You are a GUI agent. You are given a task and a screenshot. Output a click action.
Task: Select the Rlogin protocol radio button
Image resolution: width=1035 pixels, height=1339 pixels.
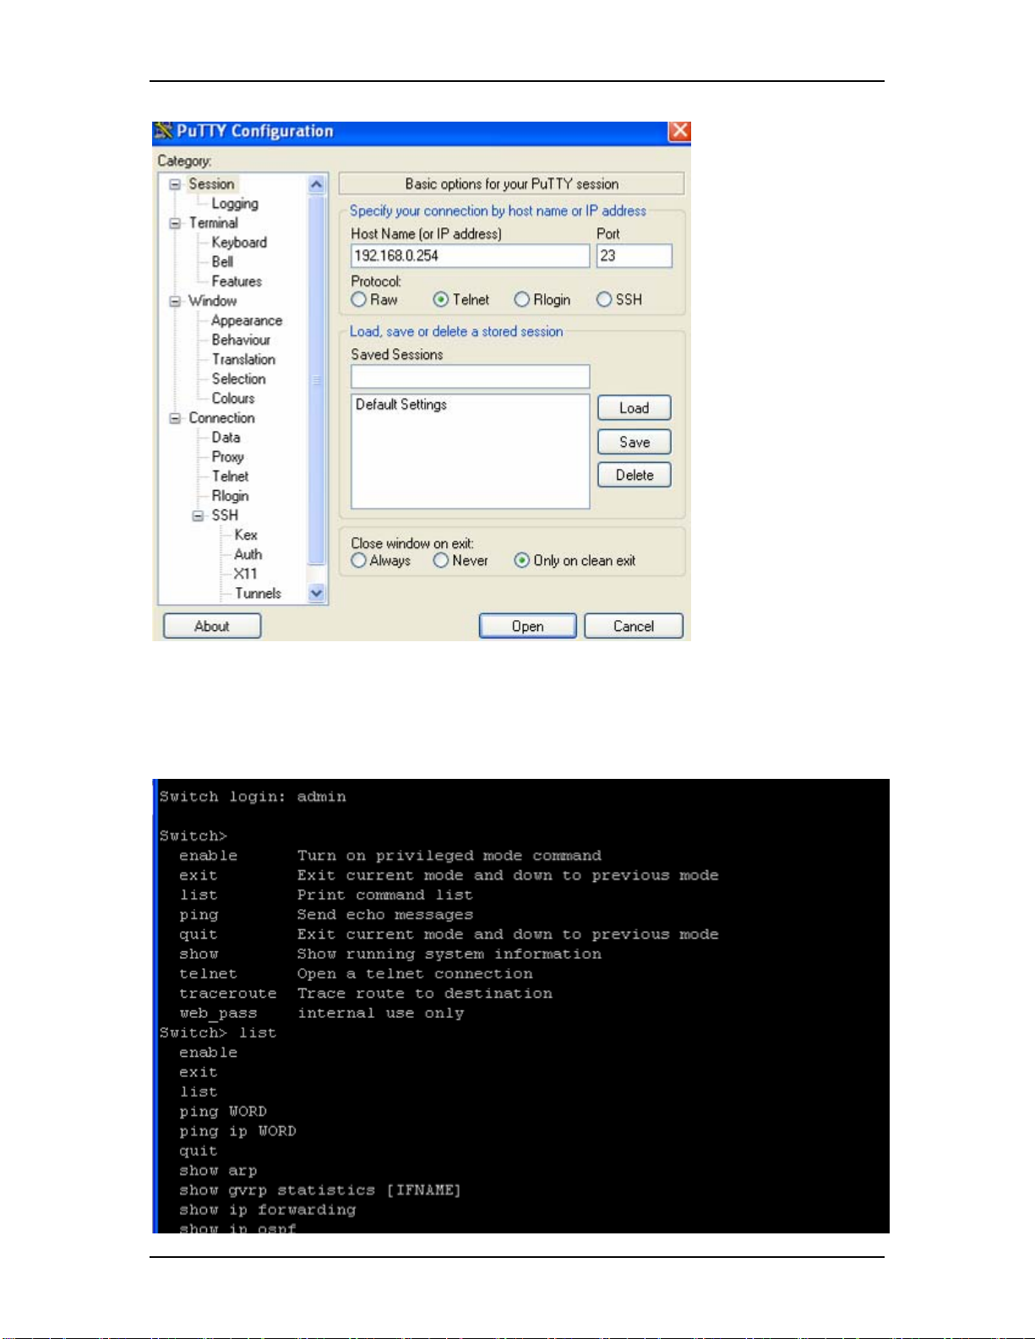click(x=521, y=300)
